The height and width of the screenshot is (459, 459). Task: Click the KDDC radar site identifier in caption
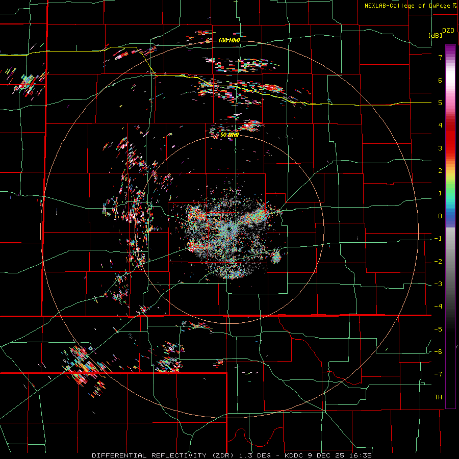tap(294, 455)
